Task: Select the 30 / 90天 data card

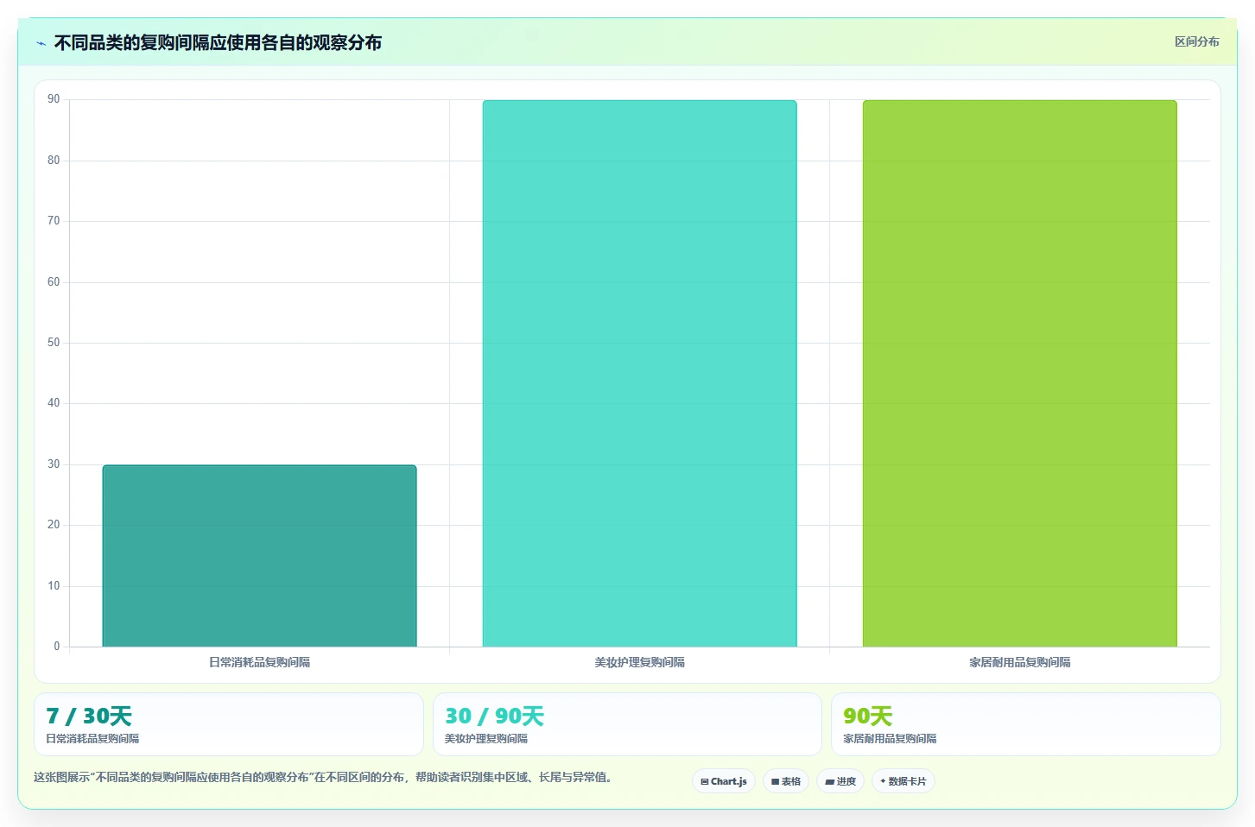Action: pyautogui.click(x=627, y=724)
